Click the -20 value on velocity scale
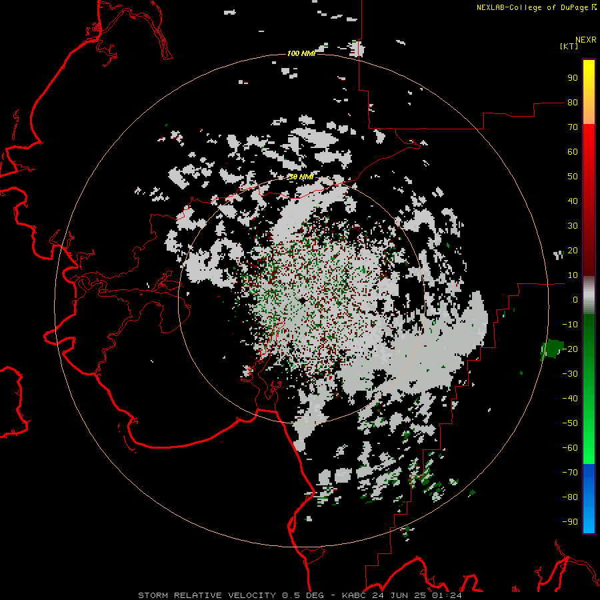 pos(570,349)
